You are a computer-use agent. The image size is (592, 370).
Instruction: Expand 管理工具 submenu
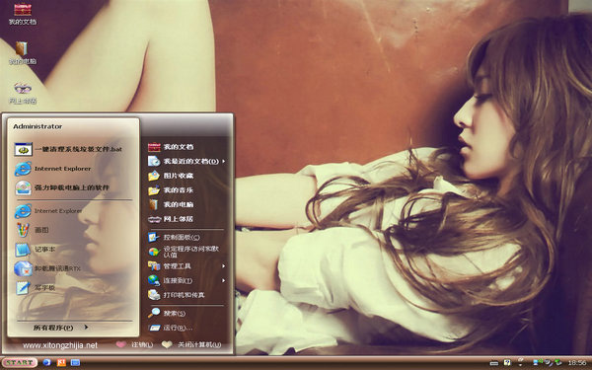pos(186,266)
